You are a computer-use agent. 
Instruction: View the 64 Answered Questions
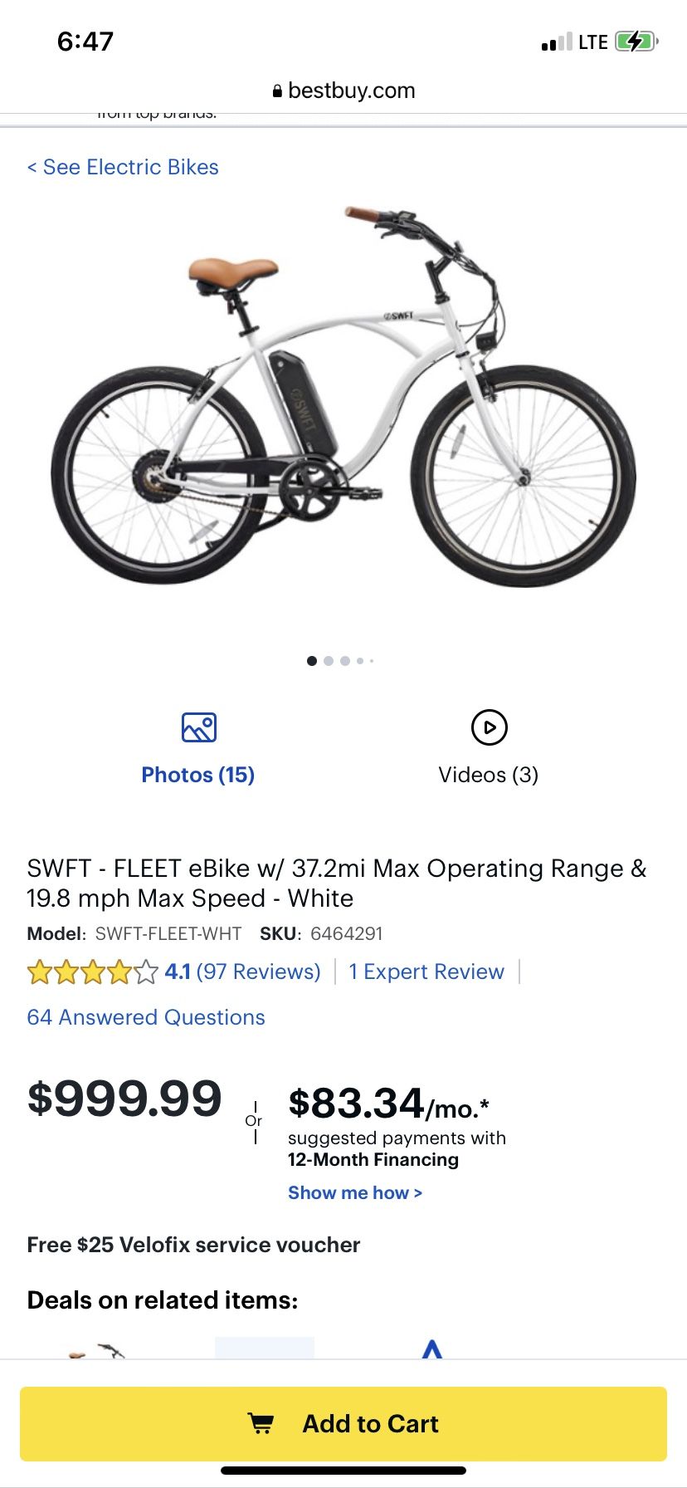tap(146, 1017)
